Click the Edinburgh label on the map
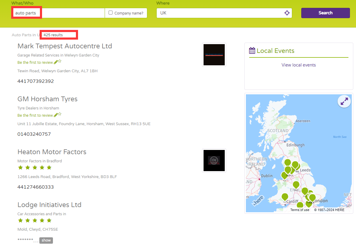The image size is (356, 247). (x=296, y=145)
